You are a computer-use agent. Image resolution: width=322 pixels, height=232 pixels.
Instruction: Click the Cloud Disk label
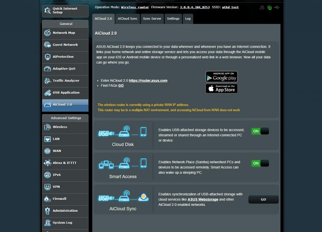point(123,144)
